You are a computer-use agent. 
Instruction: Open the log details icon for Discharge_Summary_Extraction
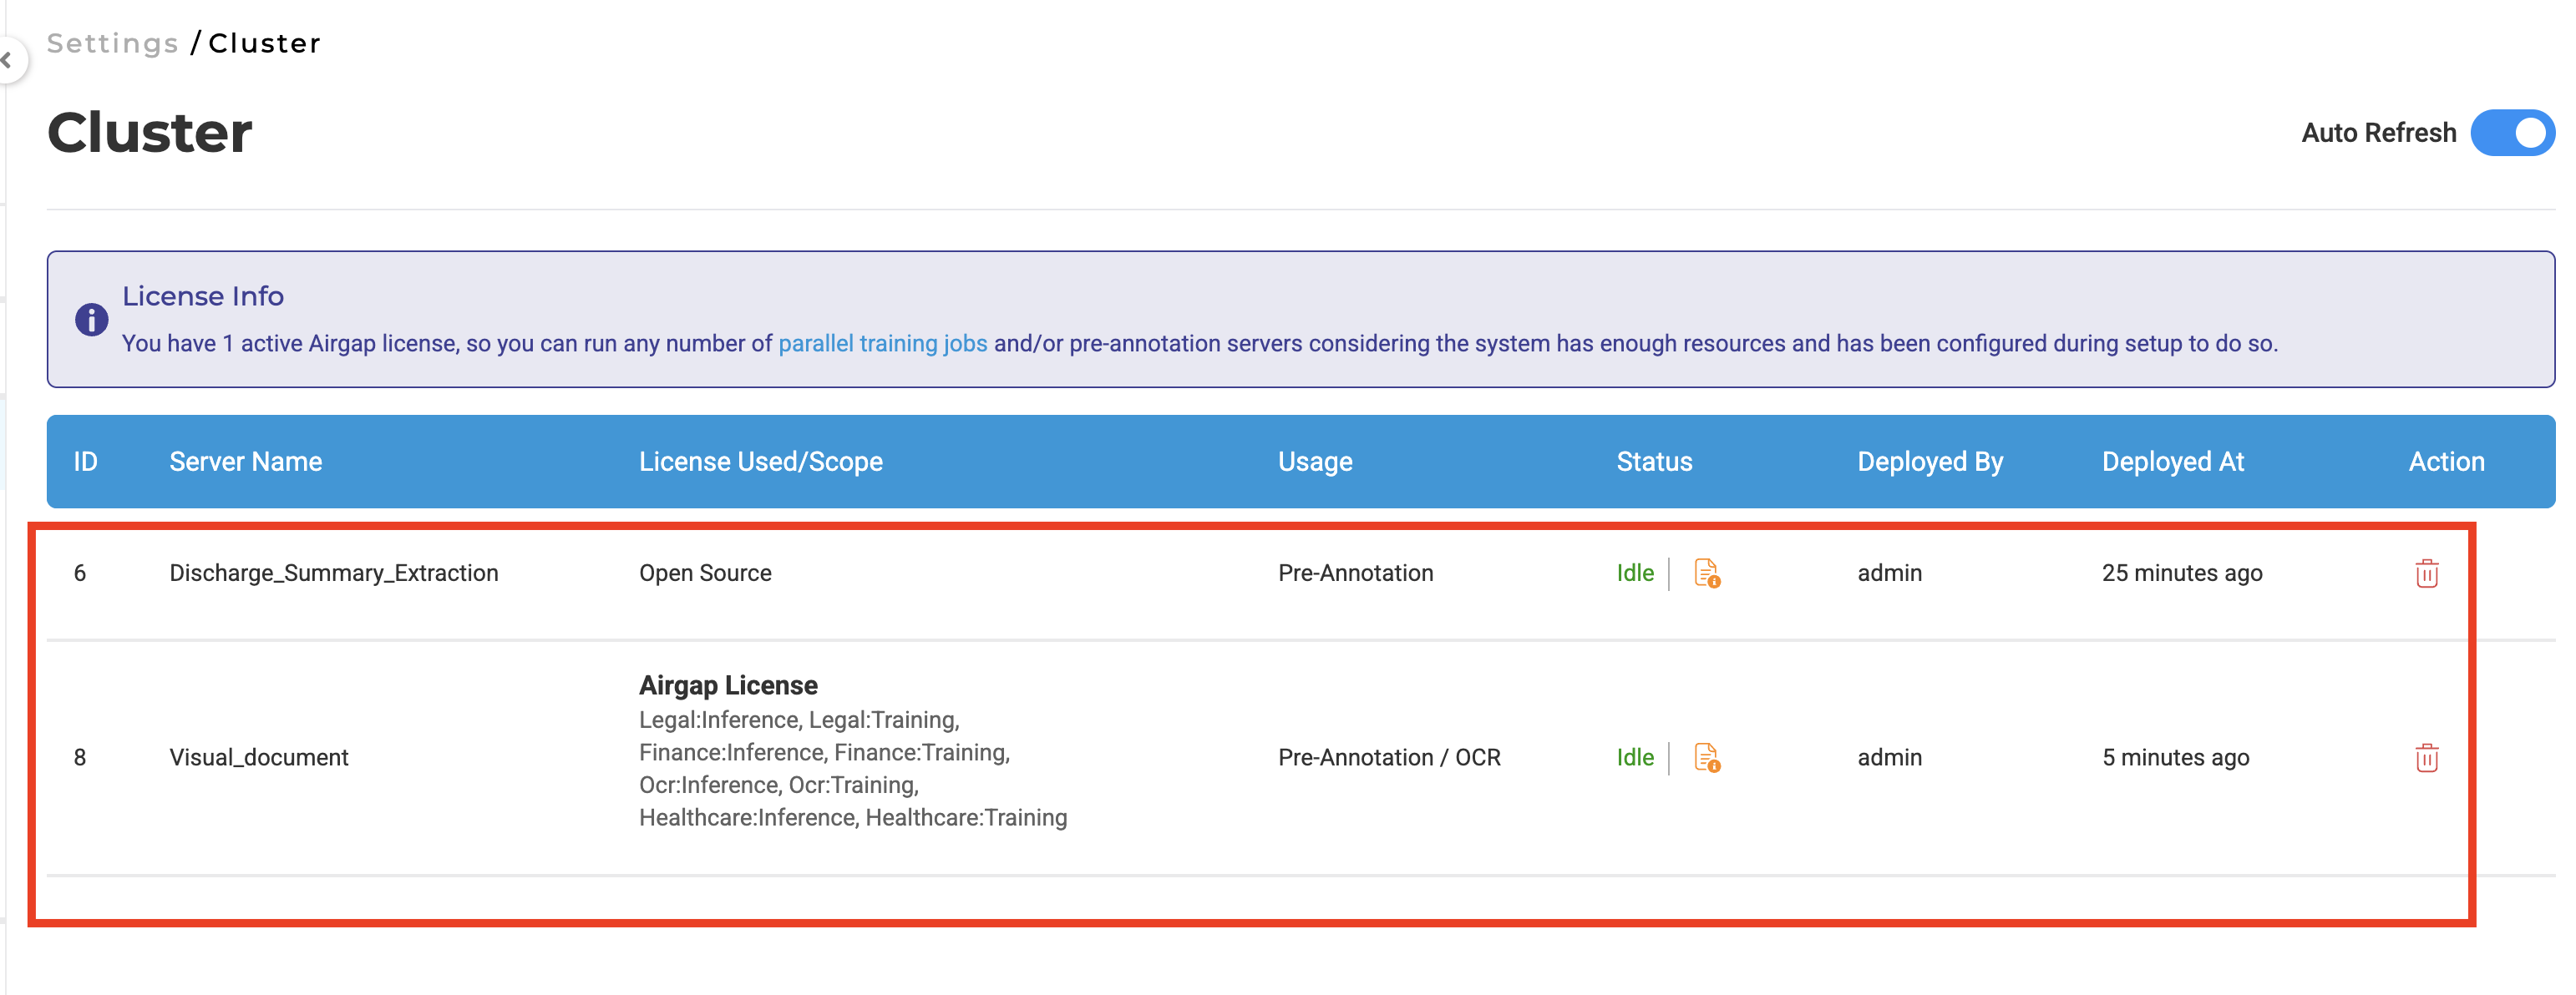tap(1707, 573)
